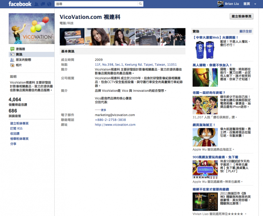Screen dimensions: 263x216
Task: Click the Report Page link
Action: (19, 139)
